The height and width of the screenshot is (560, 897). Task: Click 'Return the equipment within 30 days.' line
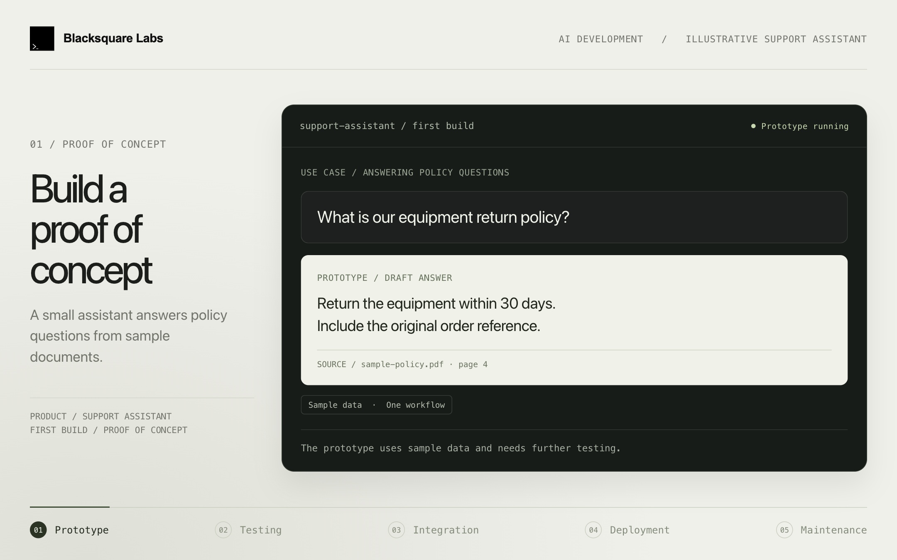click(436, 304)
